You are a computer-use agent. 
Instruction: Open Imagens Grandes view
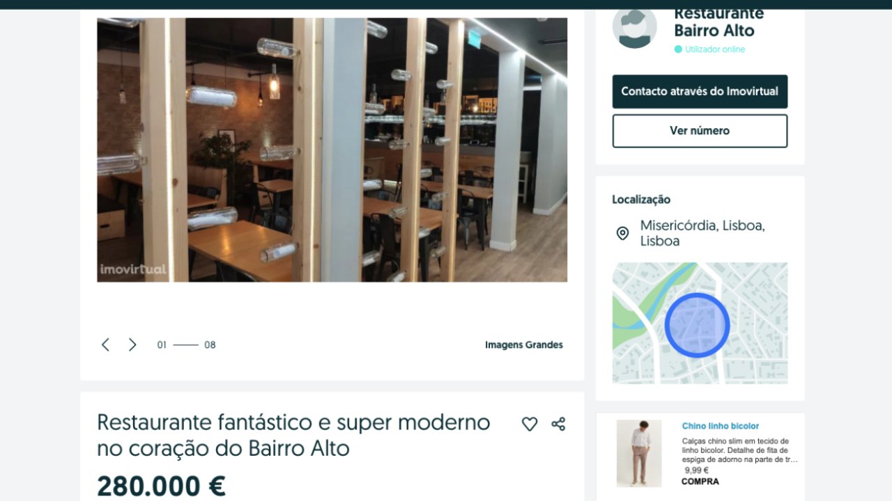[x=524, y=344]
